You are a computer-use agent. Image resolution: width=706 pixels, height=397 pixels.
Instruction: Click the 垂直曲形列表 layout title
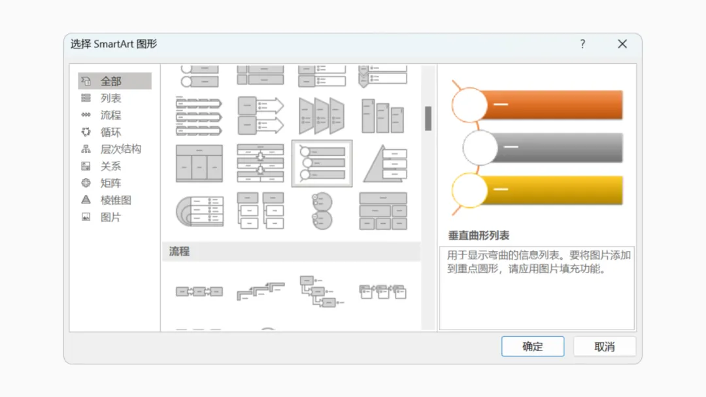[x=479, y=235]
